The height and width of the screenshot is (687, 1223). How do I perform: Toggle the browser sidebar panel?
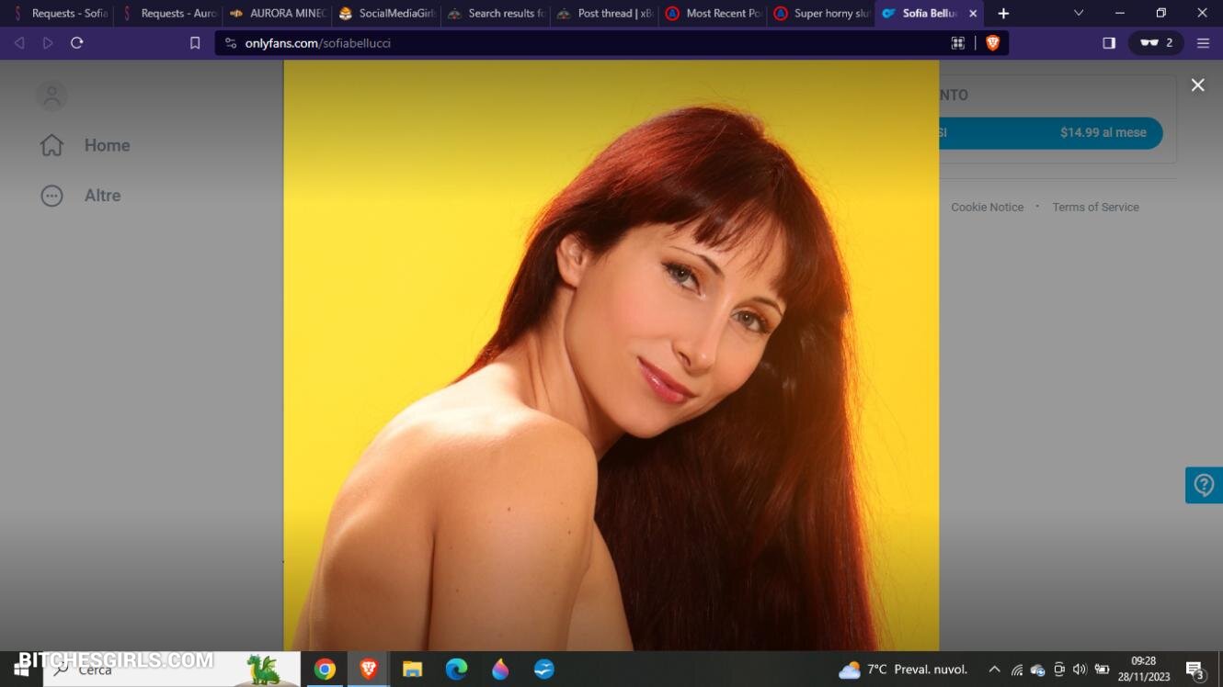tap(1109, 43)
